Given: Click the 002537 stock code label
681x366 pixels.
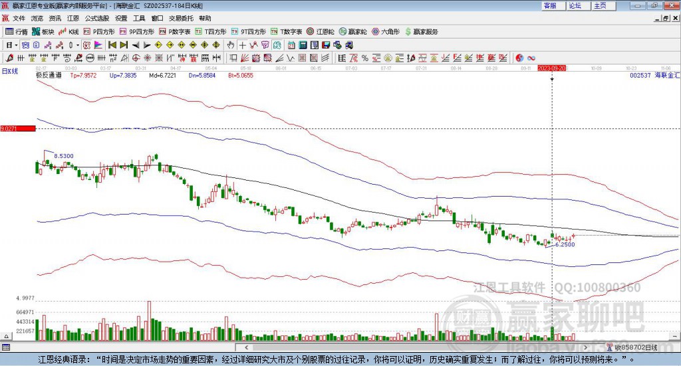Looking at the screenshot, I should click(640, 75).
